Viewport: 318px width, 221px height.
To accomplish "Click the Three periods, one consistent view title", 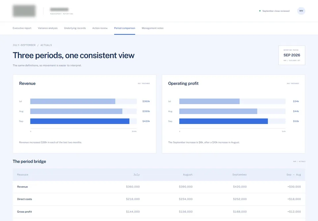I will pyautogui.click(x=74, y=55).
